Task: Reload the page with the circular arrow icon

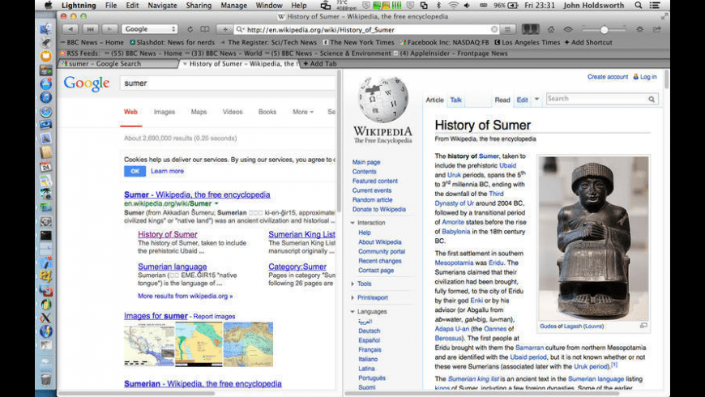Action: coord(190,29)
